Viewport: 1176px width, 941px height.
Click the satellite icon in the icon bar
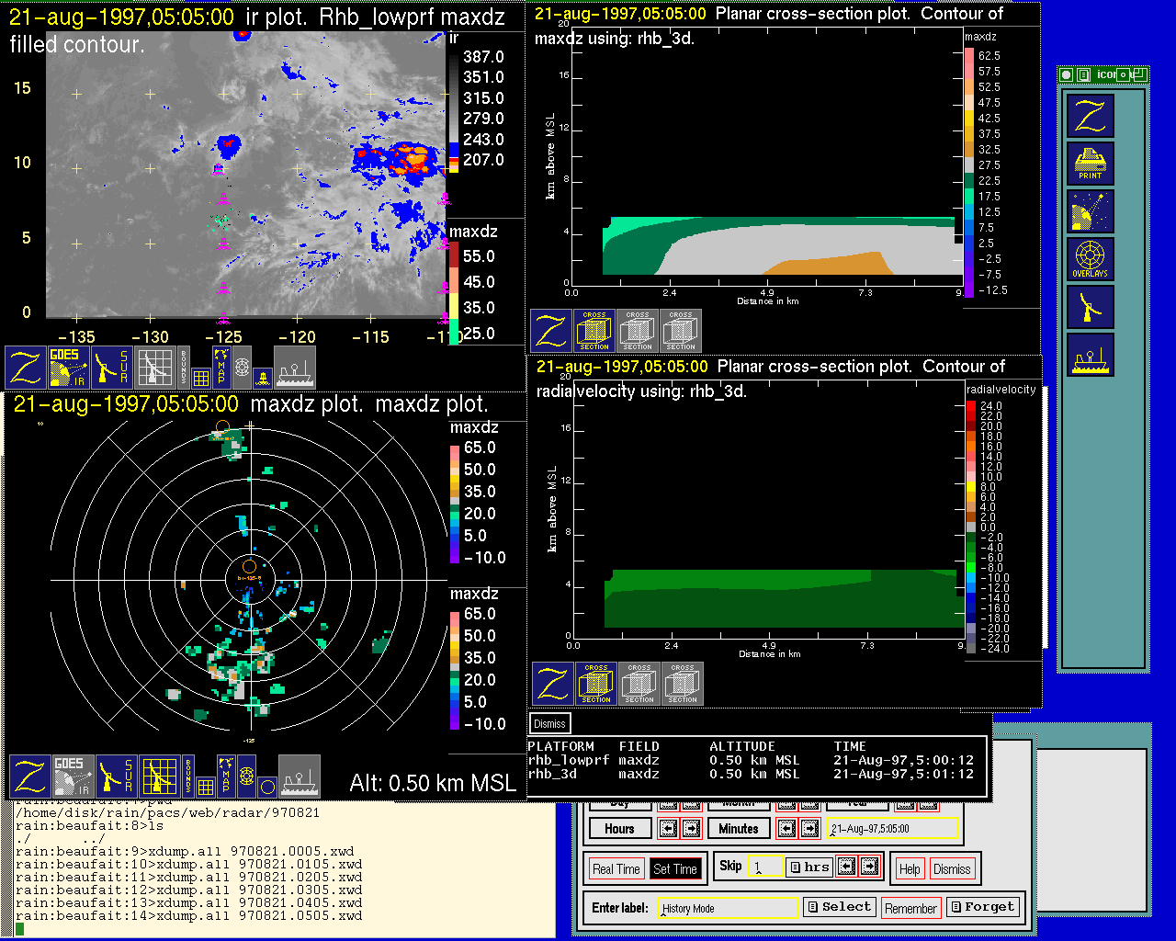(x=1091, y=211)
